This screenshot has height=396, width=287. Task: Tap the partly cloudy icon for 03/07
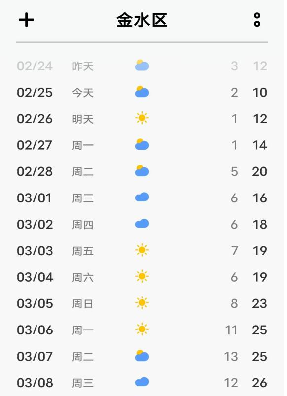(x=142, y=356)
